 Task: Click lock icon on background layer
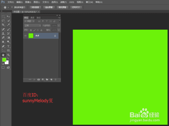click(55, 36)
